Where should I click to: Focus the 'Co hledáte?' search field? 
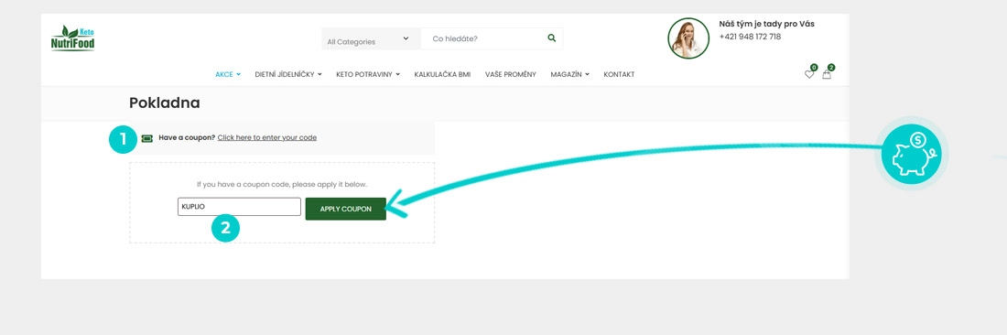coord(483,38)
